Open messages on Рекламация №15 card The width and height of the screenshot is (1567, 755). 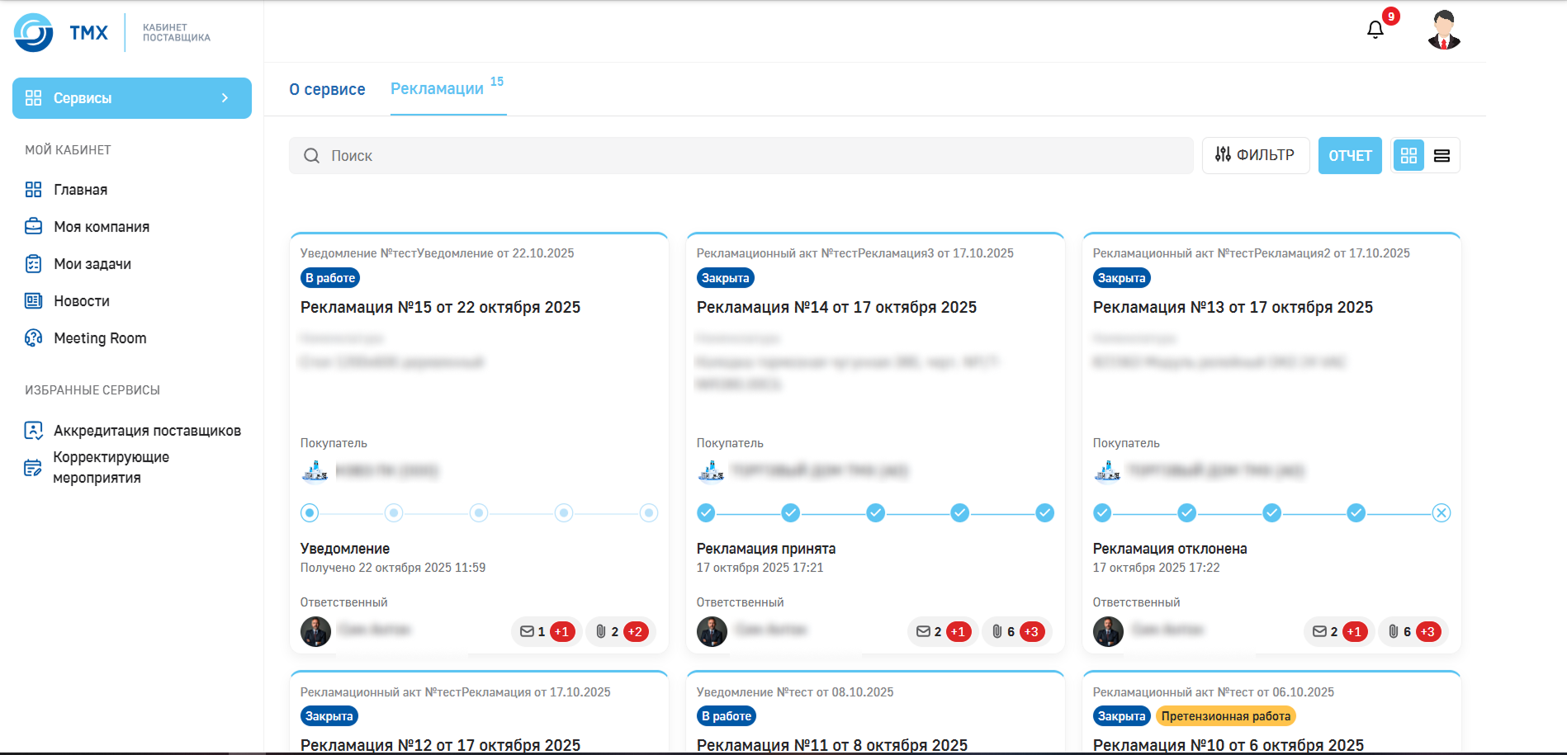[x=546, y=631]
